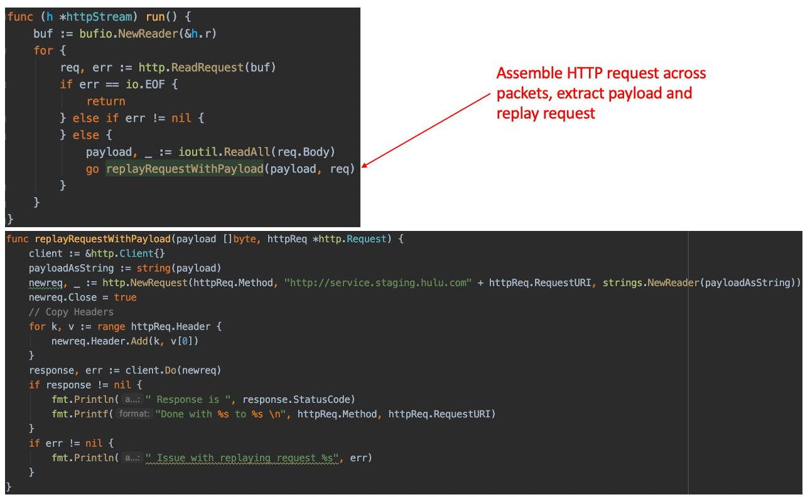The width and height of the screenshot is (810, 497).
Task: Click "httpReq.Method" argument in Printf line
Action: pyautogui.click(x=338, y=414)
